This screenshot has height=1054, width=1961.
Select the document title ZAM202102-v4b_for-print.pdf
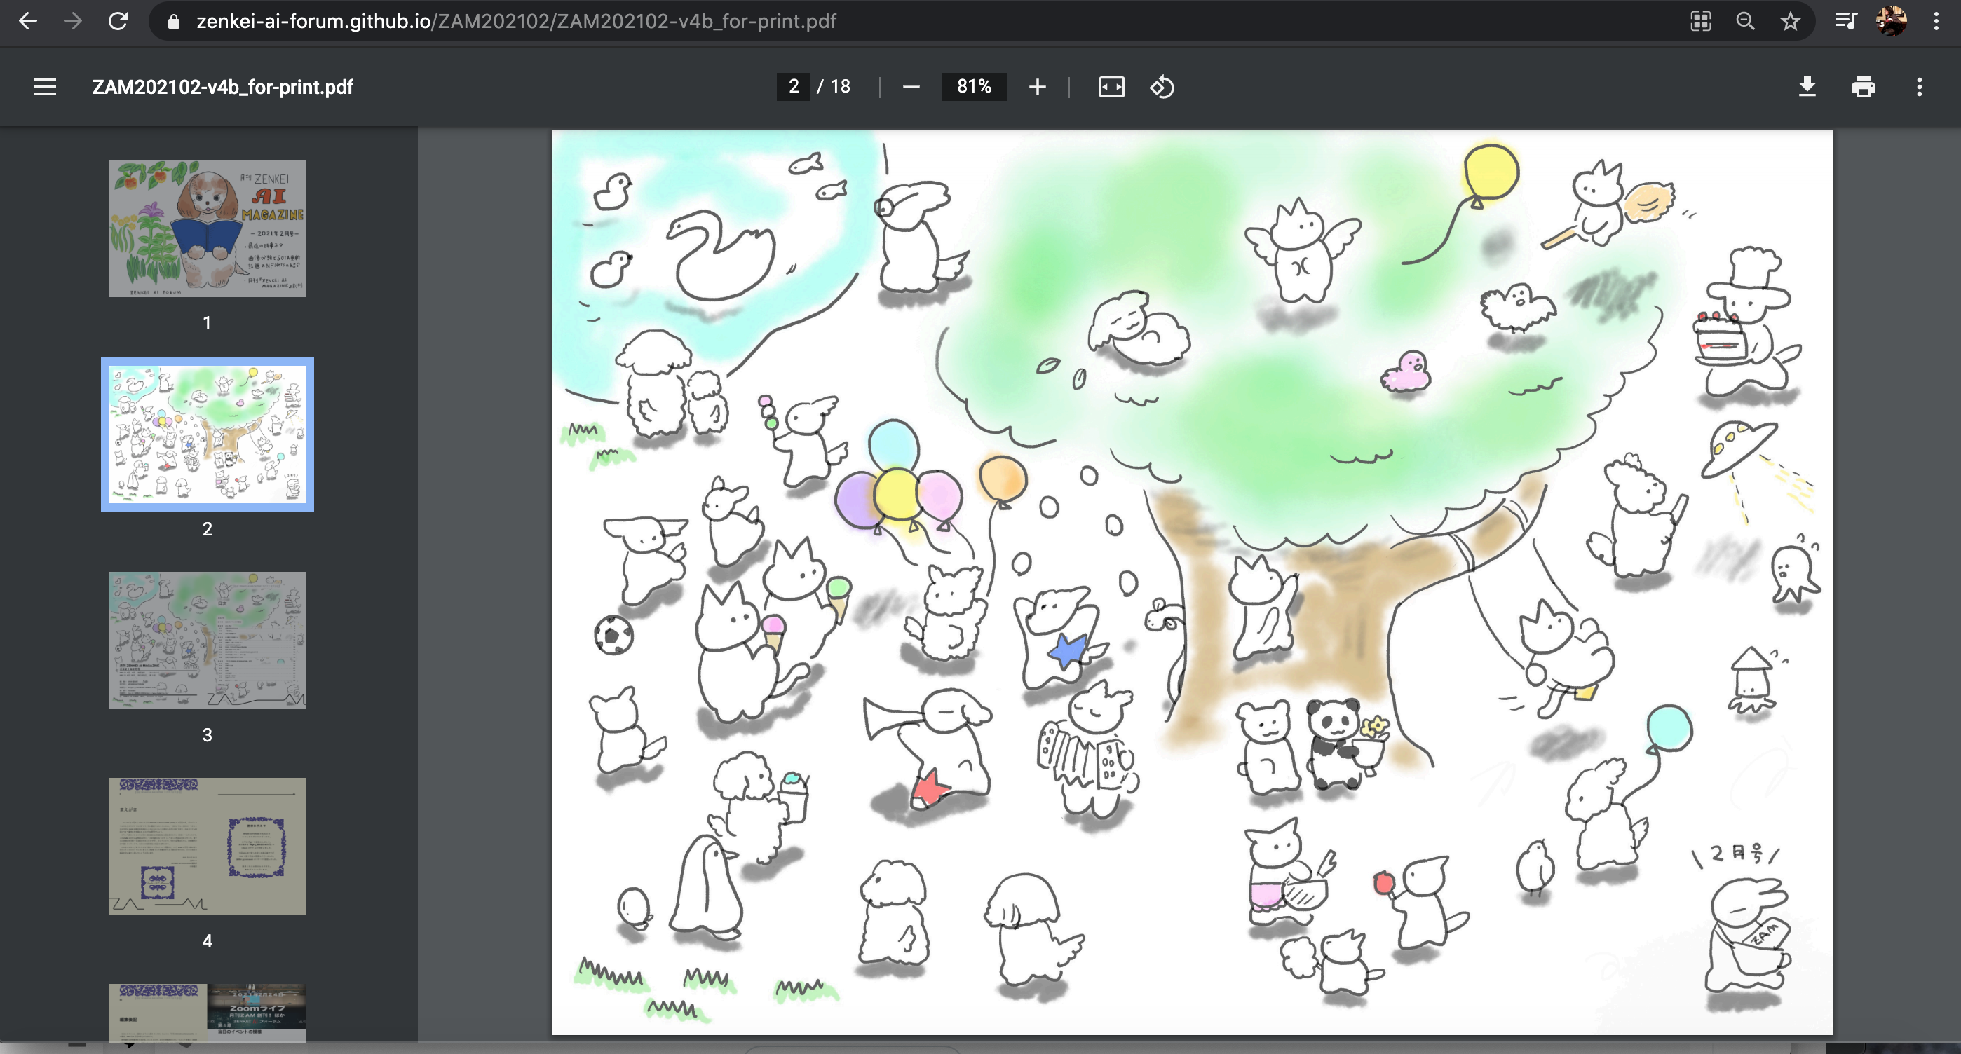pos(222,87)
